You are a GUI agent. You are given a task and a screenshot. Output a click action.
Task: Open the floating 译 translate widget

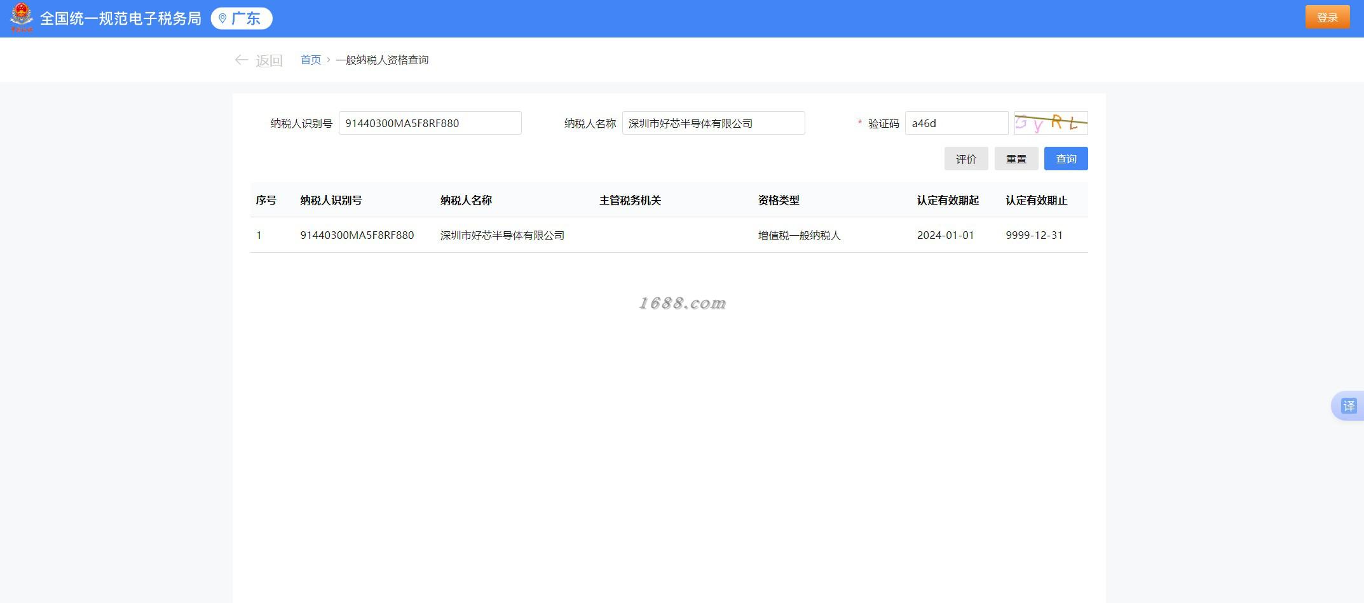pos(1348,405)
